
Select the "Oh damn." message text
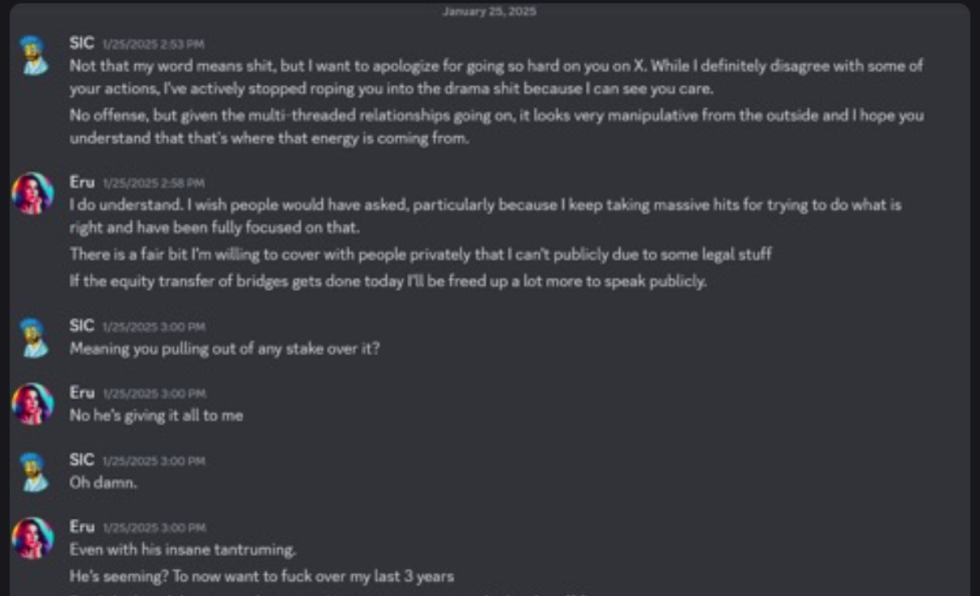click(x=104, y=482)
